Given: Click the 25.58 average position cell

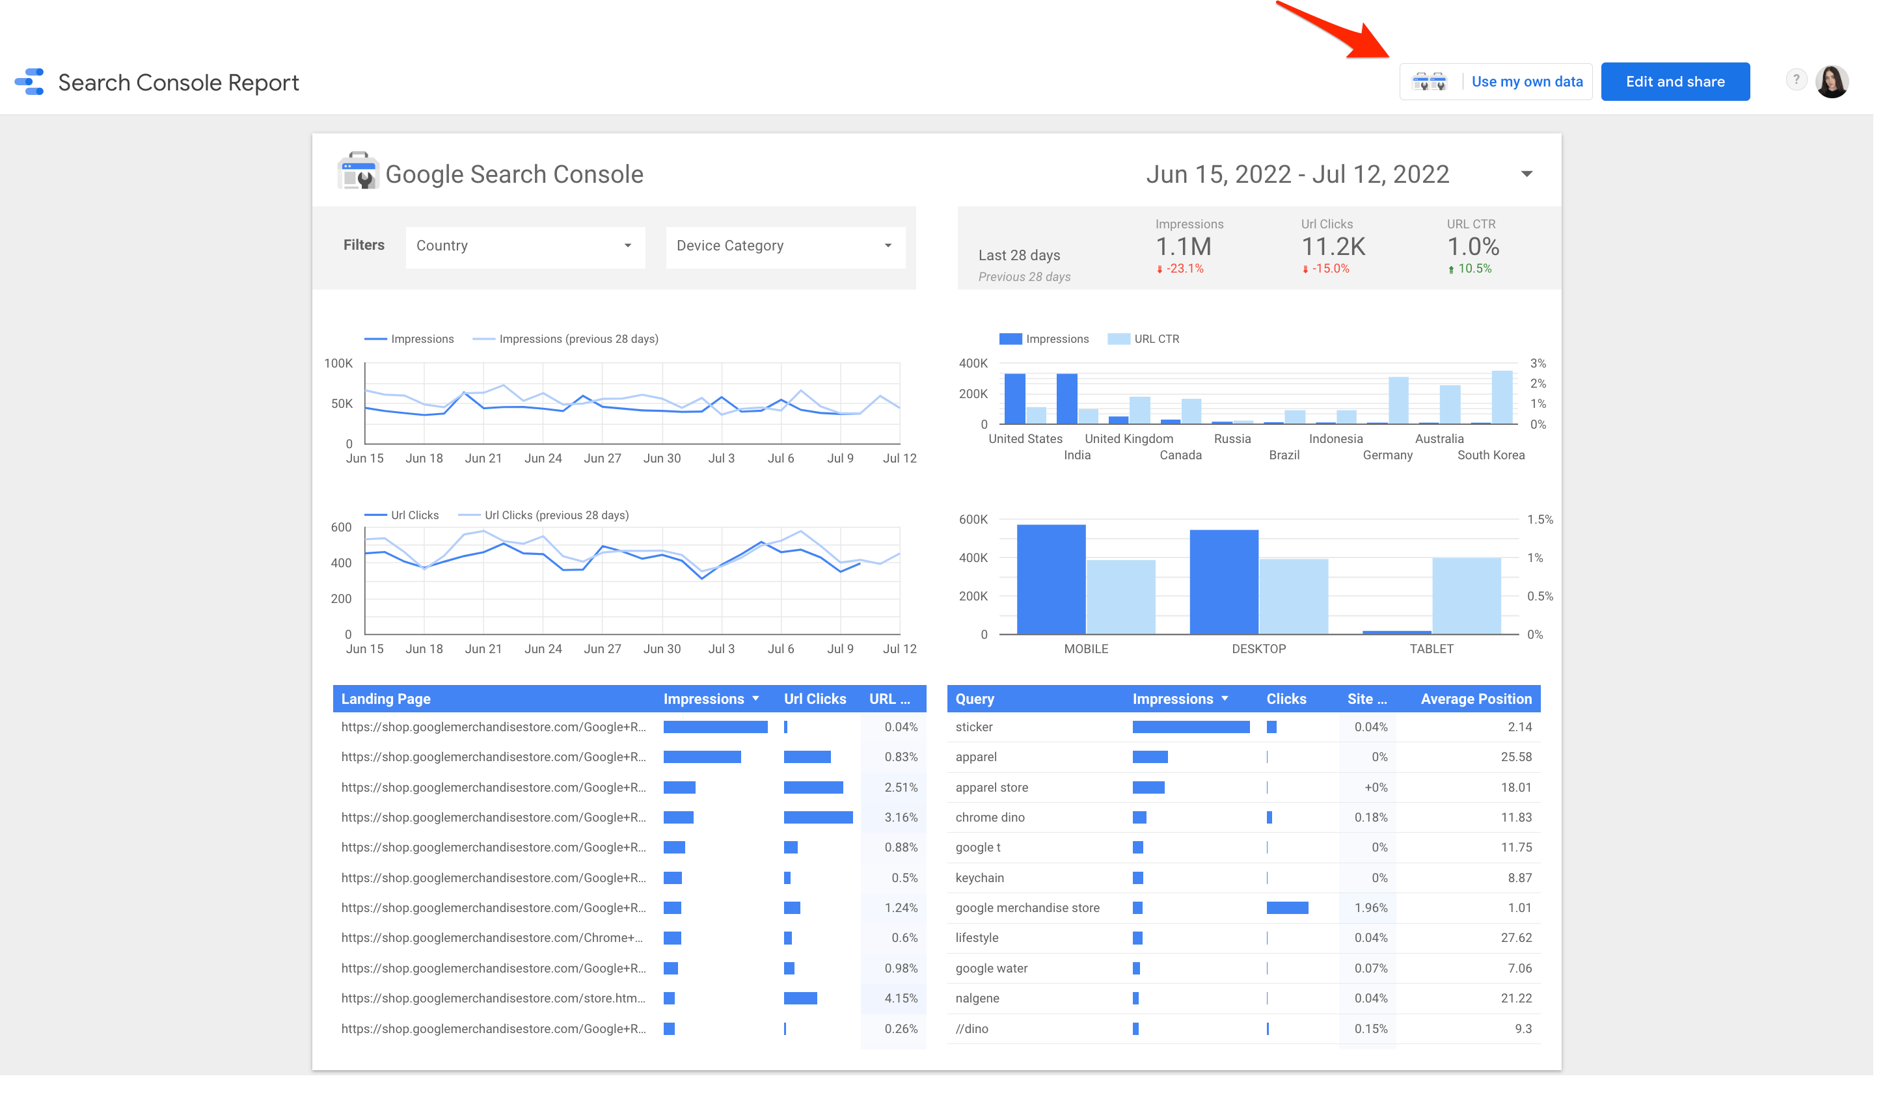Looking at the screenshot, I should point(1515,757).
